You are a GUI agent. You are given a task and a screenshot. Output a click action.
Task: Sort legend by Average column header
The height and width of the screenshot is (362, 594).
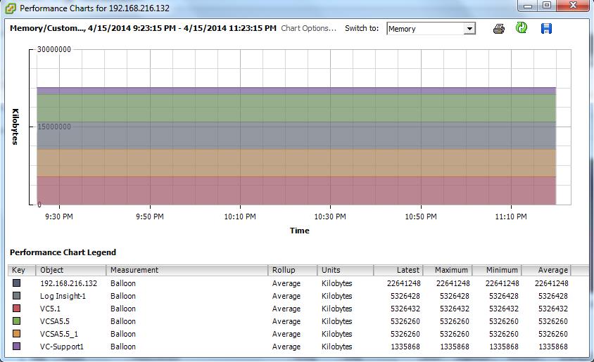pyautogui.click(x=546, y=270)
